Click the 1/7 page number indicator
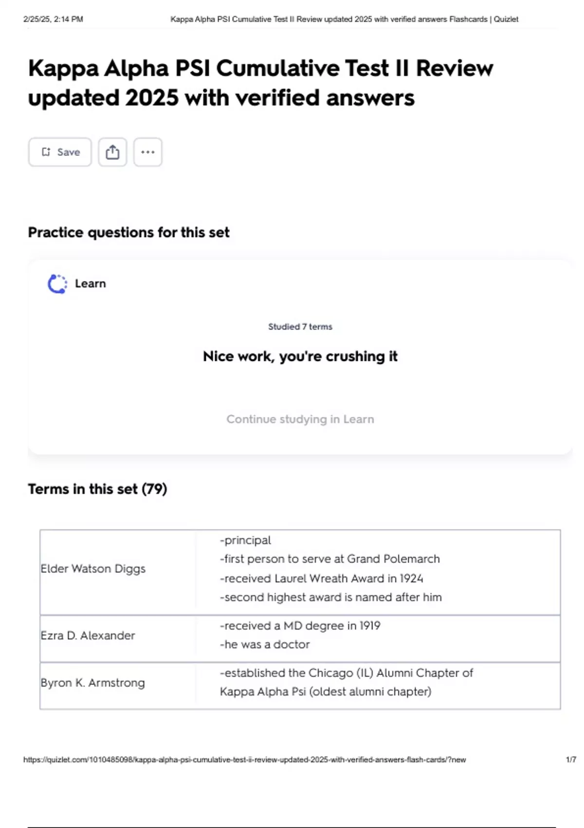 [571, 760]
